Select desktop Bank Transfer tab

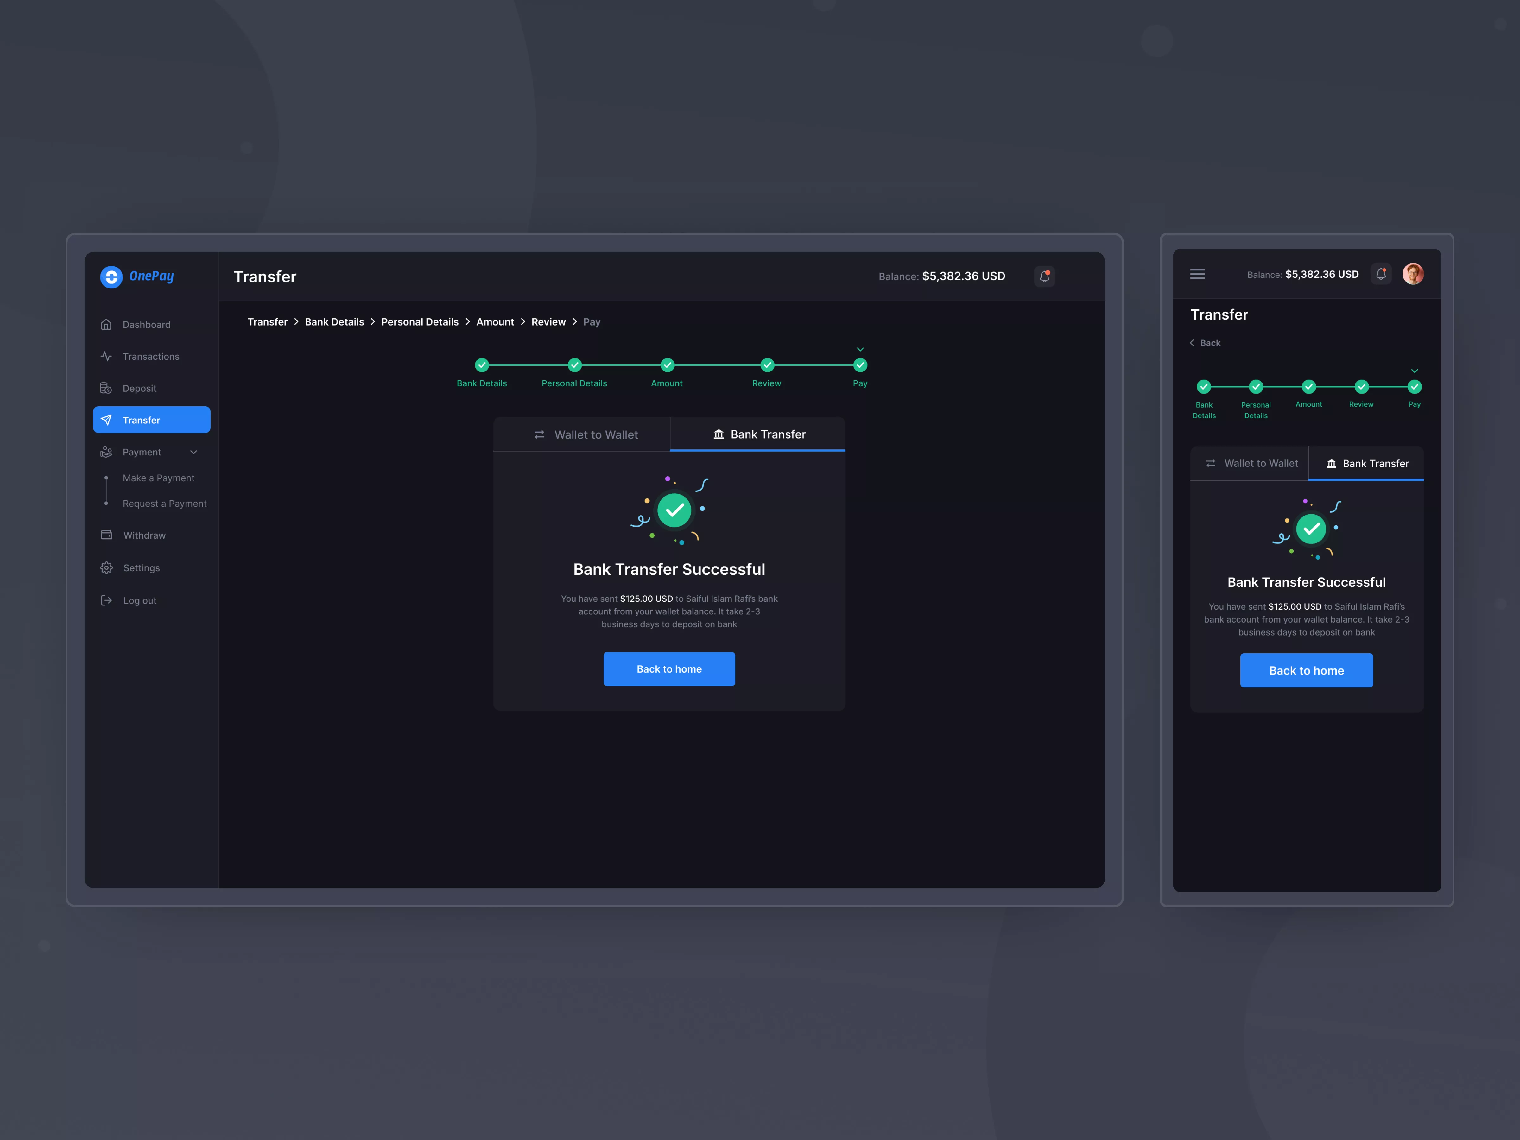tap(758, 434)
